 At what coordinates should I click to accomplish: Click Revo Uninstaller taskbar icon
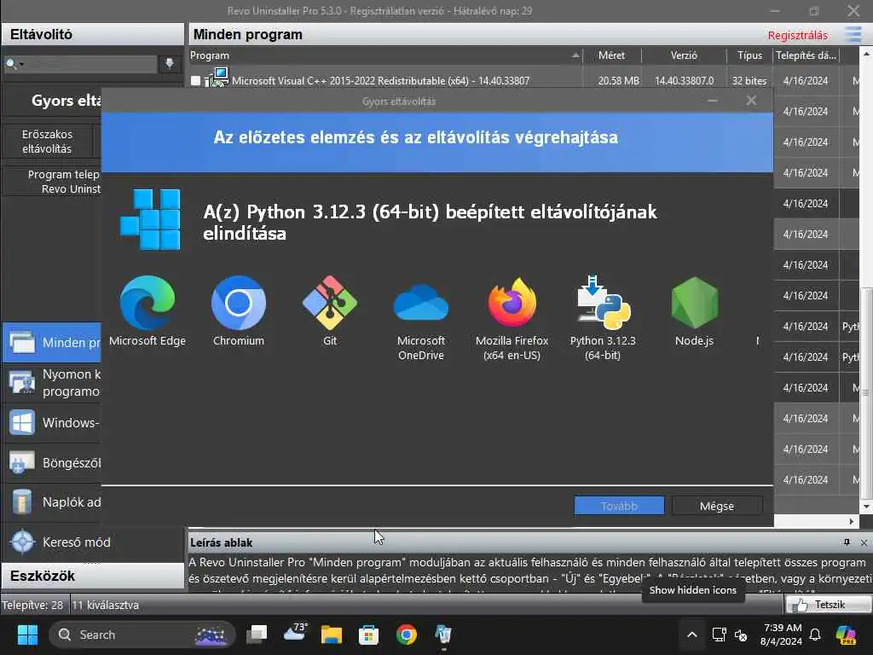point(443,635)
